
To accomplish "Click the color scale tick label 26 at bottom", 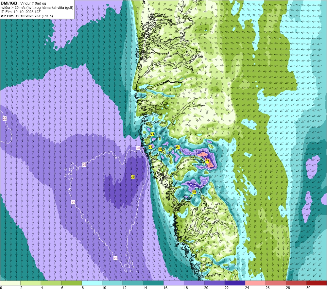I will pos(267,288).
